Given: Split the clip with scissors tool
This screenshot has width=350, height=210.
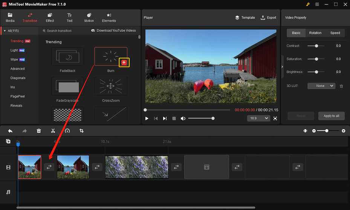Looking at the screenshot, I should click(53, 131).
